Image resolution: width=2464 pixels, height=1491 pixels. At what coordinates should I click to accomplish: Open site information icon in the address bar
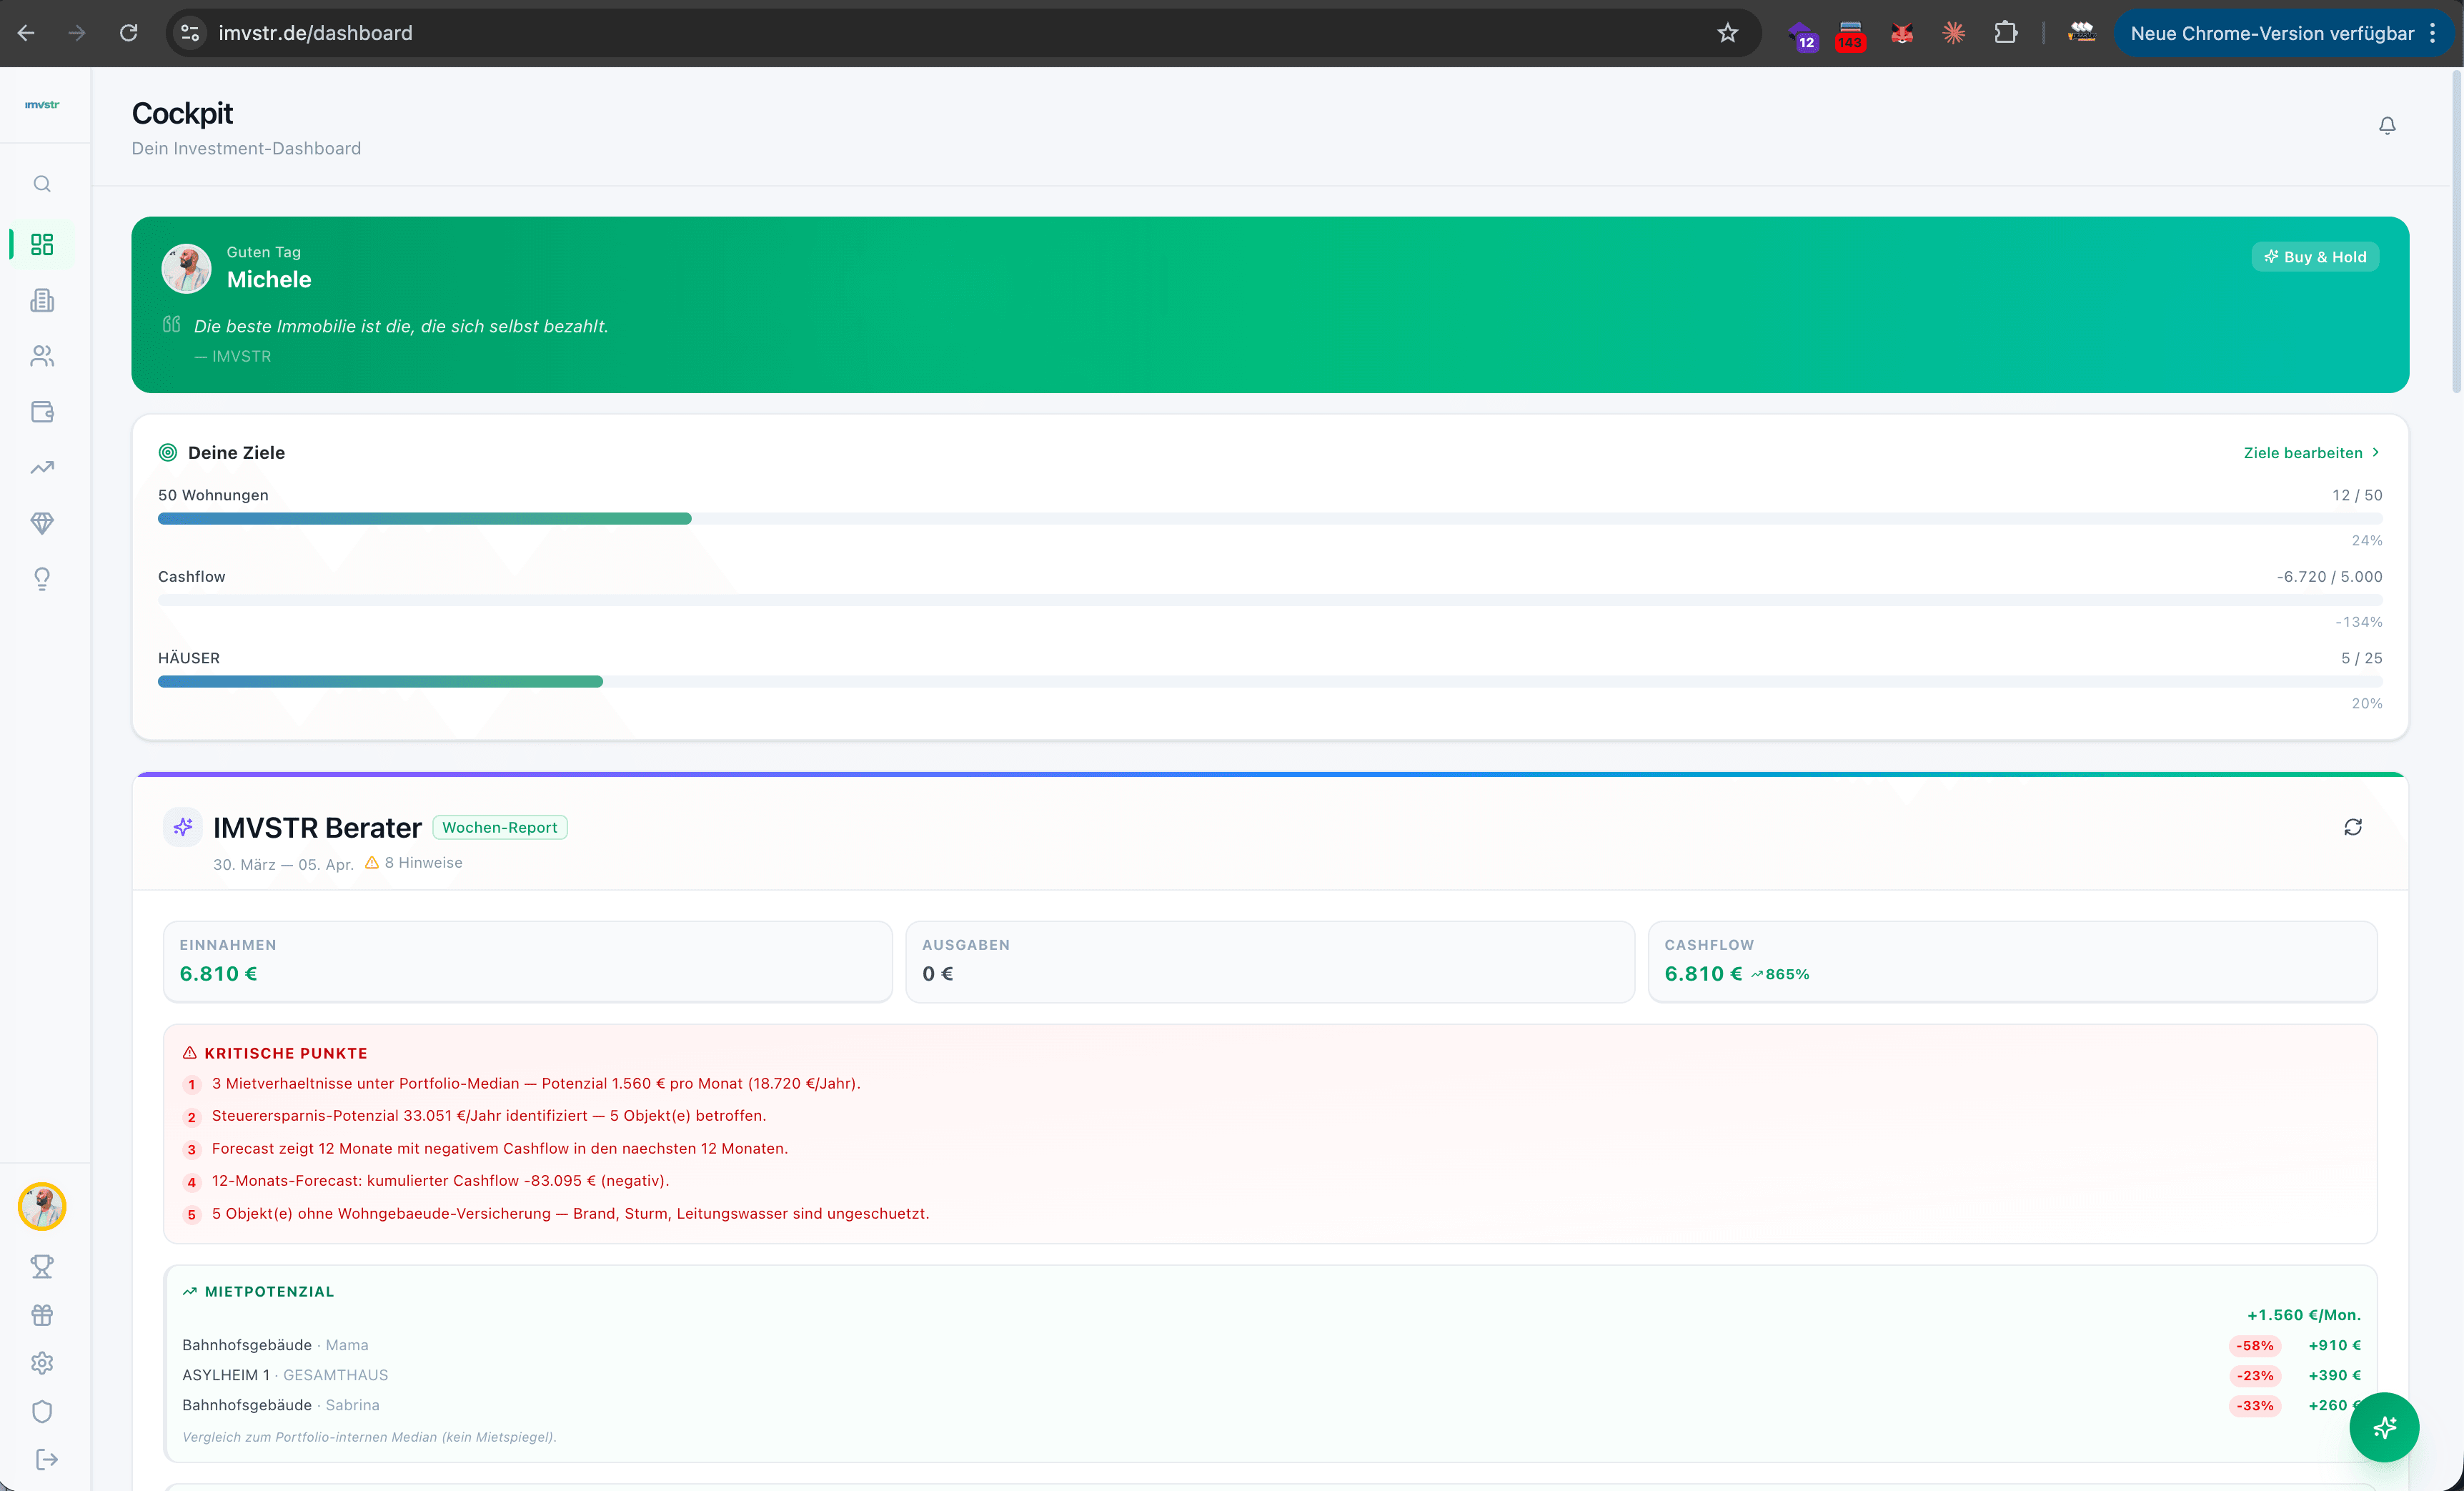(x=190, y=33)
